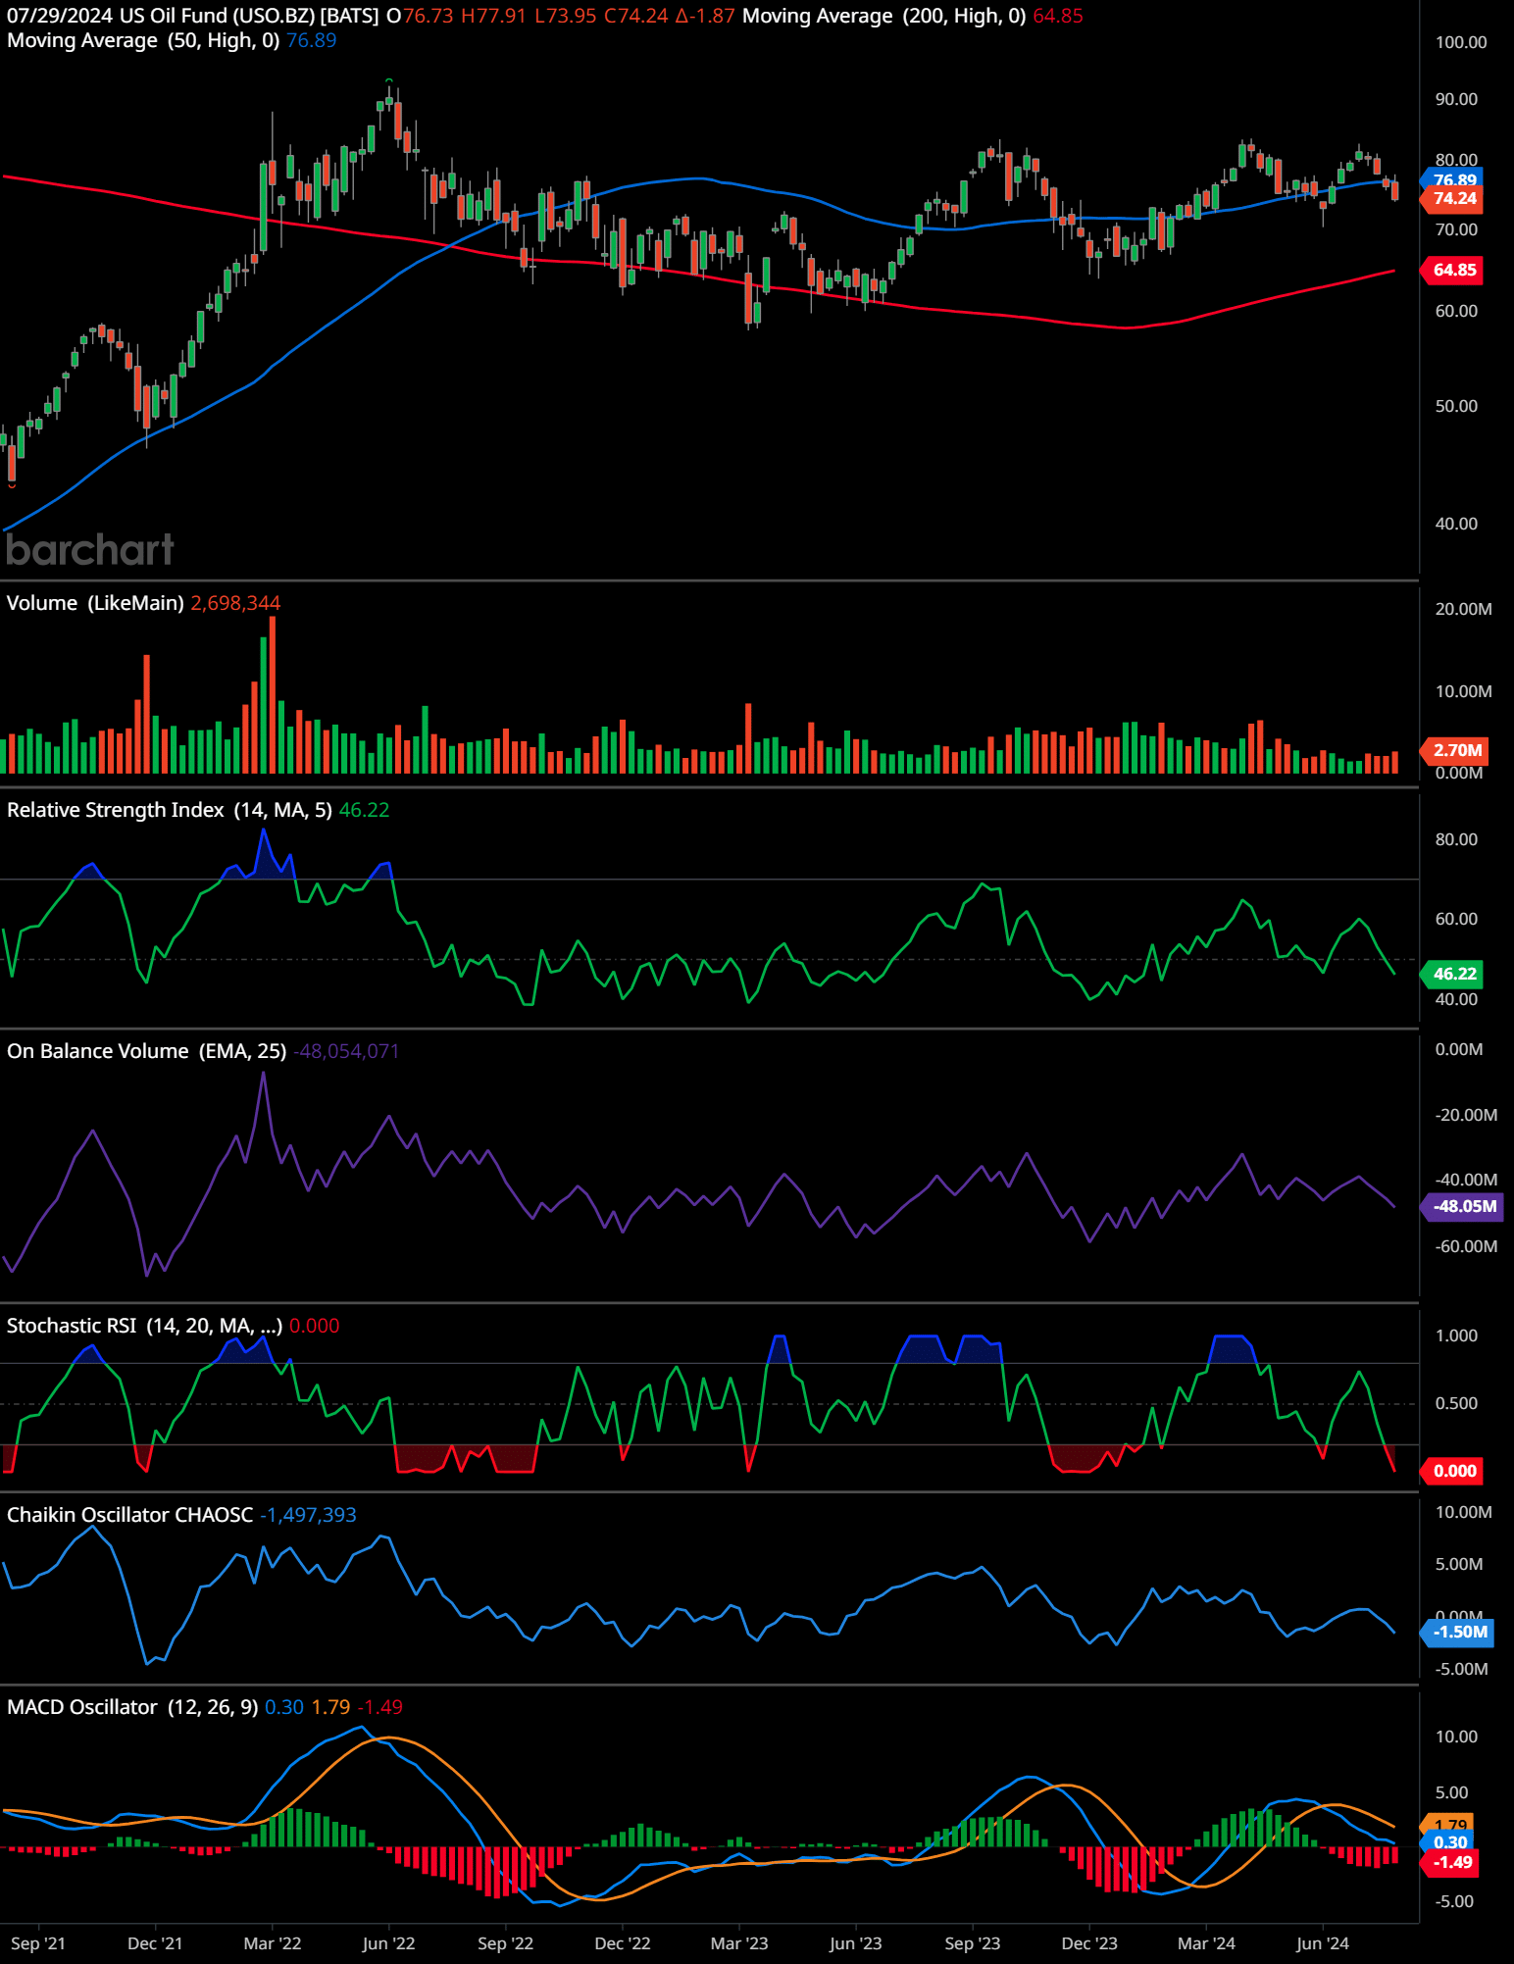Click the 20.00M volume axis label
This screenshot has width=1514, height=1964.
pyautogui.click(x=1463, y=610)
